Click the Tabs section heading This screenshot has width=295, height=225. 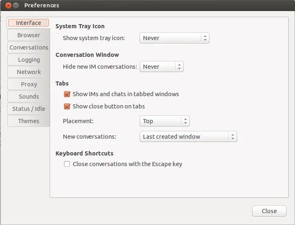(62, 83)
